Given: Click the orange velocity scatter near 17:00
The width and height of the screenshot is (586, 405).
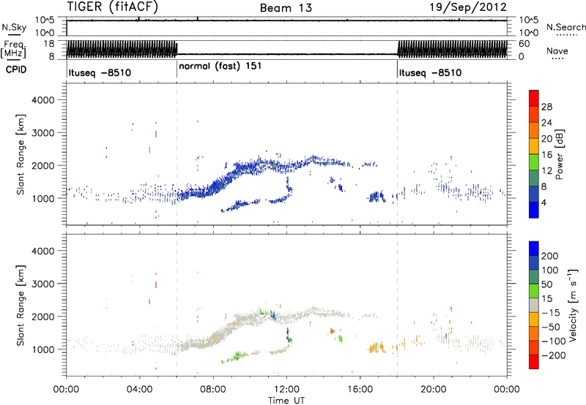Looking at the screenshot, I should pos(376,347).
